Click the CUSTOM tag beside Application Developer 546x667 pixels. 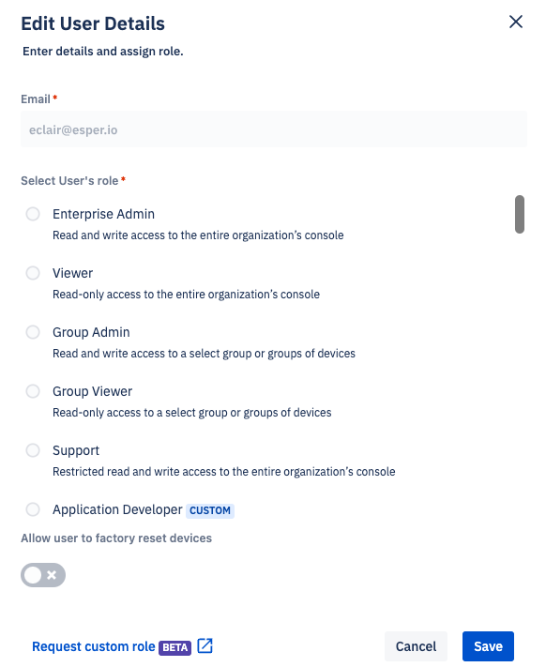pyautogui.click(x=209, y=510)
